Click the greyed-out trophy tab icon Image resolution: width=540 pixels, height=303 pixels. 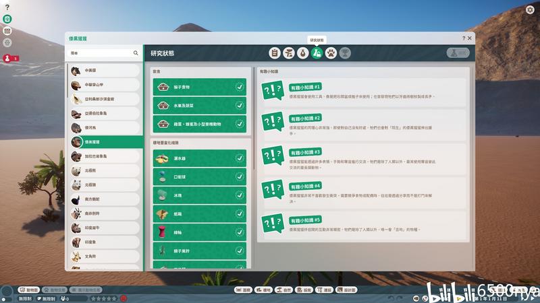coord(345,53)
